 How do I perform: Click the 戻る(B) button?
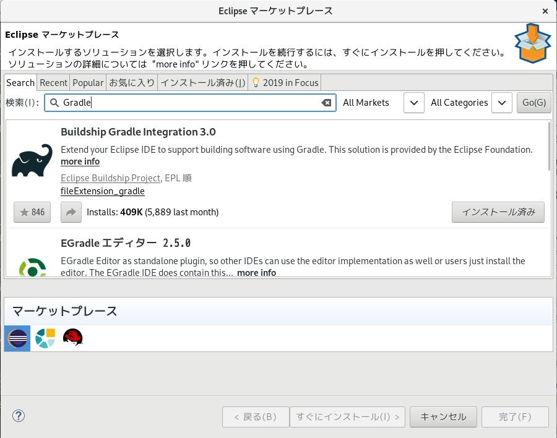tap(256, 417)
